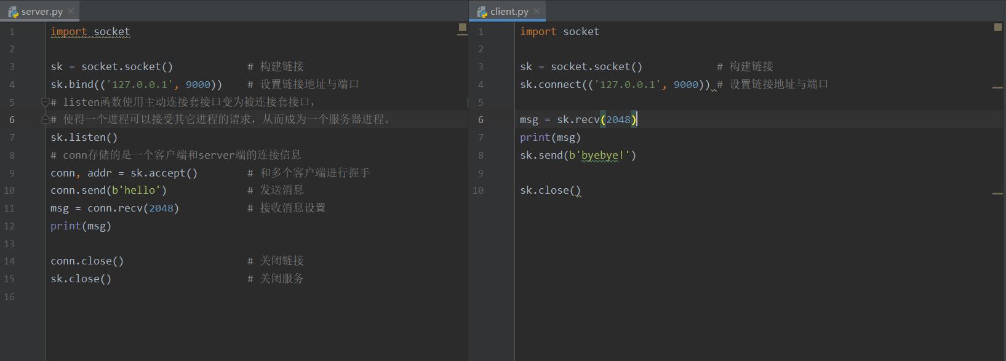1006x361 pixels.
Task: Click 'msg = sk.recv(2048)' in client.py
Action: point(578,119)
